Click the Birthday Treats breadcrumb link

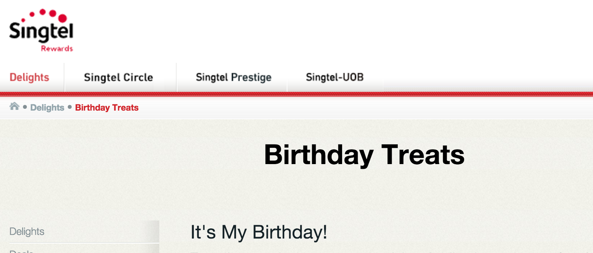coord(107,108)
